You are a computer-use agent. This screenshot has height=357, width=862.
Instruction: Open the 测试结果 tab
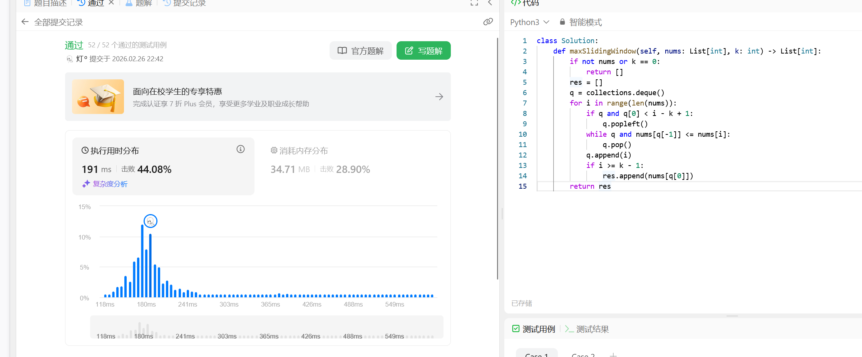587,329
